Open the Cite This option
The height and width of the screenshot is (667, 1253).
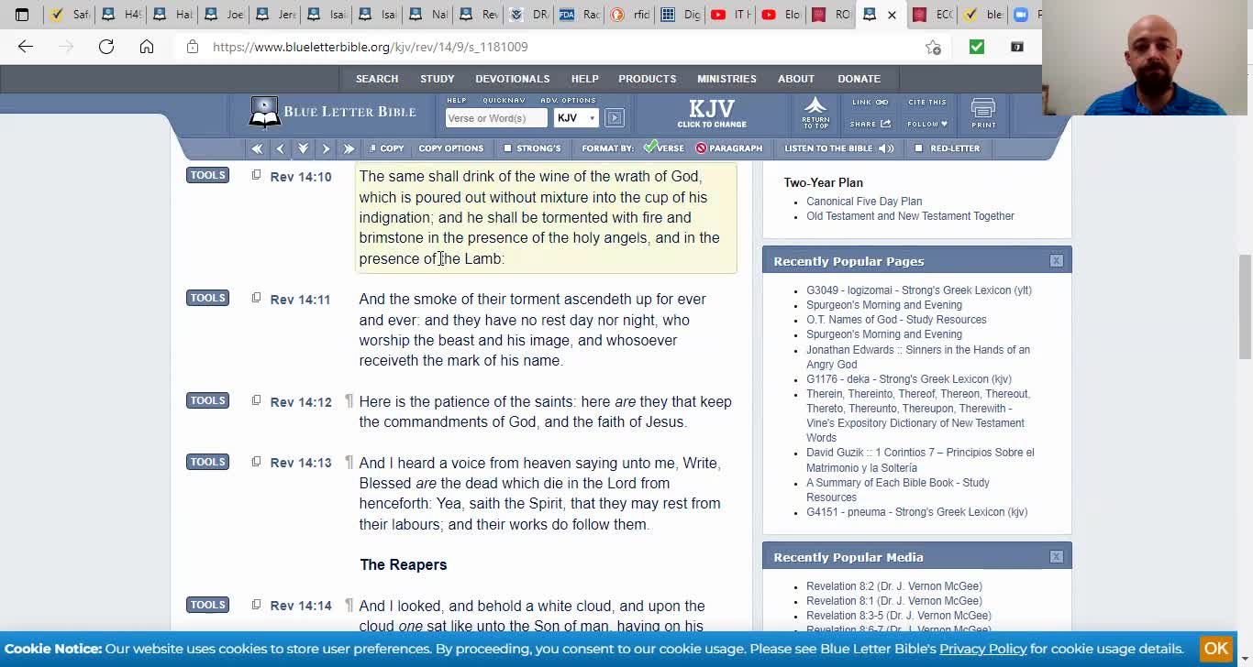(x=926, y=103)
